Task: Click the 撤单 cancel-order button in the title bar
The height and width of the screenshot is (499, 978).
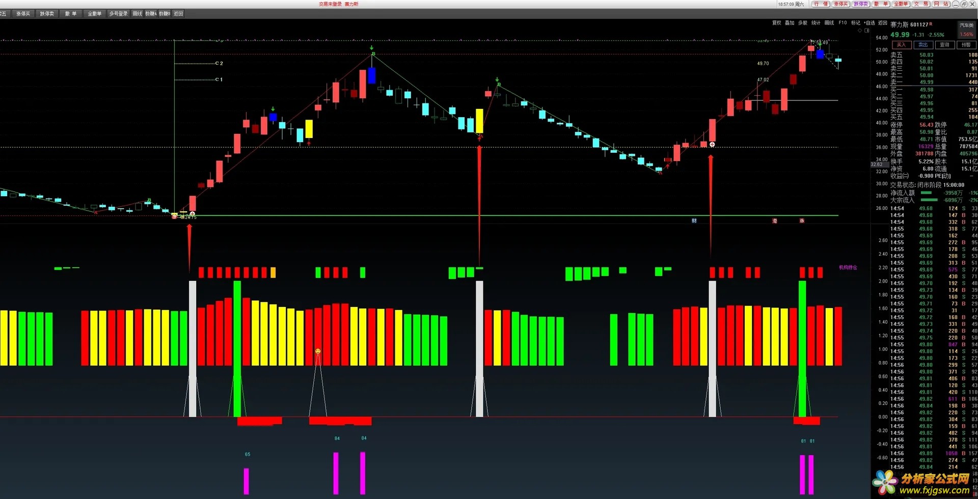Action: pos(881,4)
